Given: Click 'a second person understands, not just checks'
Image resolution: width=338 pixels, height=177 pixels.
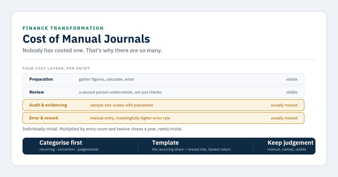Looking at the screenshot, I should click(120, 92).
